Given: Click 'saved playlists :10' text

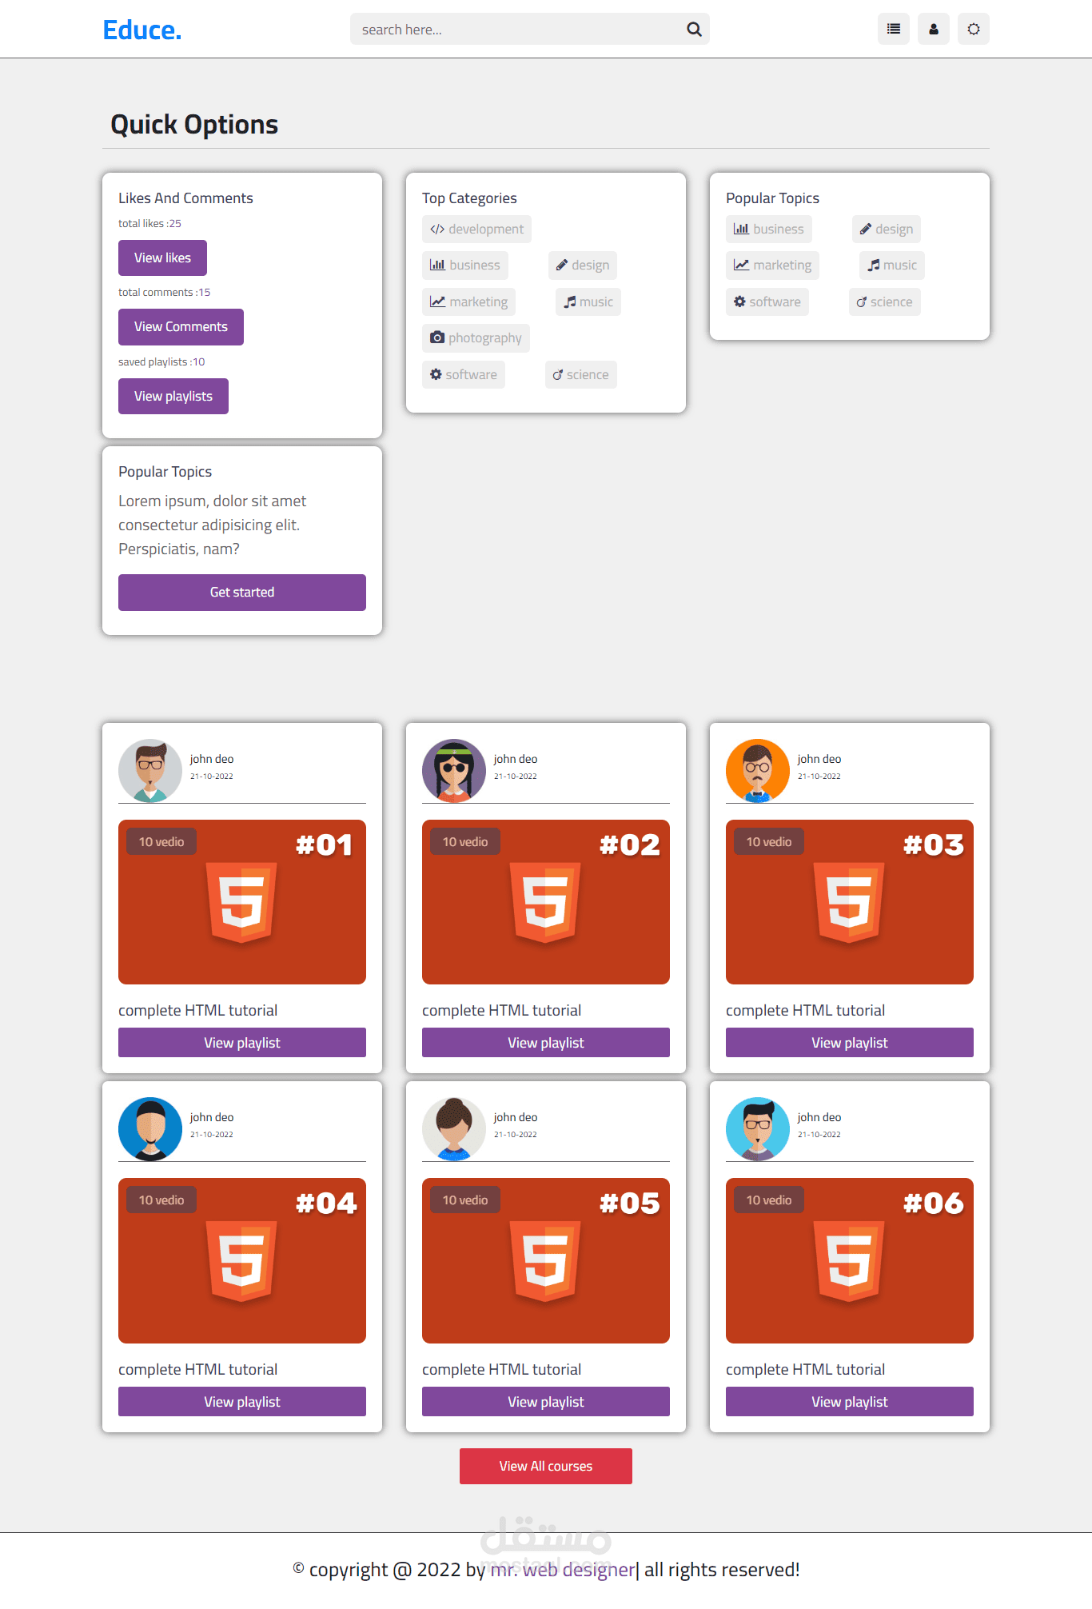Looking at the screenshot, I should point(161,361).
